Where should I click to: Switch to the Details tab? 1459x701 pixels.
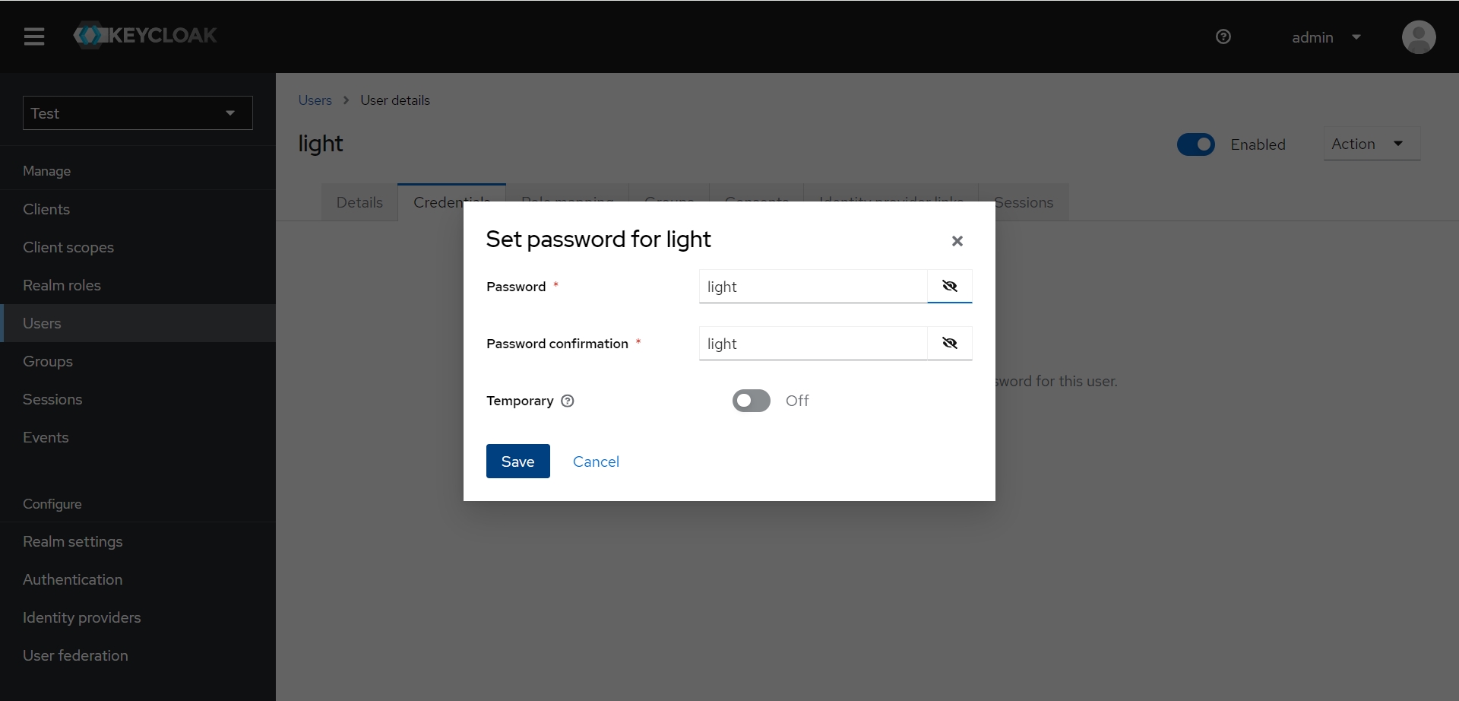[359, 202]
